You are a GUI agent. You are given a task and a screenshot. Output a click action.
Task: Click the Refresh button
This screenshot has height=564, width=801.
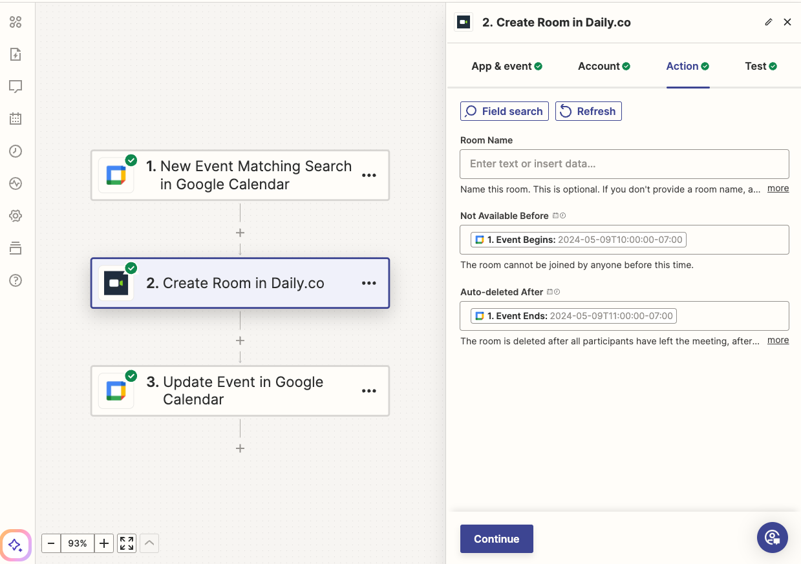click(588, 111)
